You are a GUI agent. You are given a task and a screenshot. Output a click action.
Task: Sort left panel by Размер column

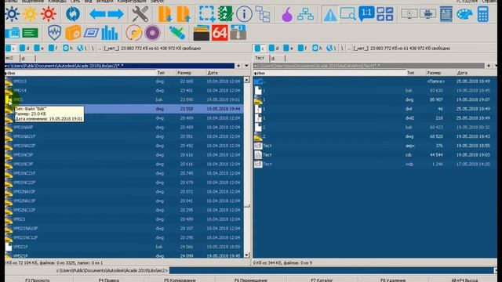pos(191,73)
